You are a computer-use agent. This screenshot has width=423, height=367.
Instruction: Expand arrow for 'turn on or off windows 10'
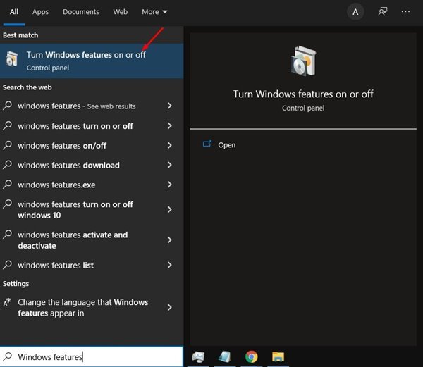click(169, 209)
